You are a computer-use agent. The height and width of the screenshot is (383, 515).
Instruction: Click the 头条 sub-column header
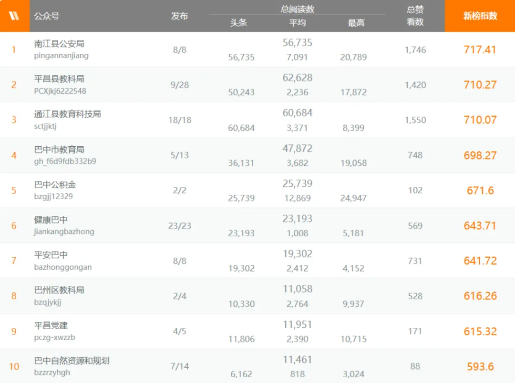click(x=238, y=23)
